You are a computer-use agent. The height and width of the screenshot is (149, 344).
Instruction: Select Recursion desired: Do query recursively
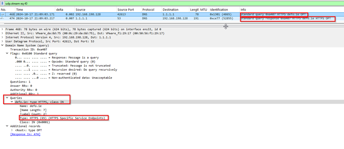click(x=66, y=70)
